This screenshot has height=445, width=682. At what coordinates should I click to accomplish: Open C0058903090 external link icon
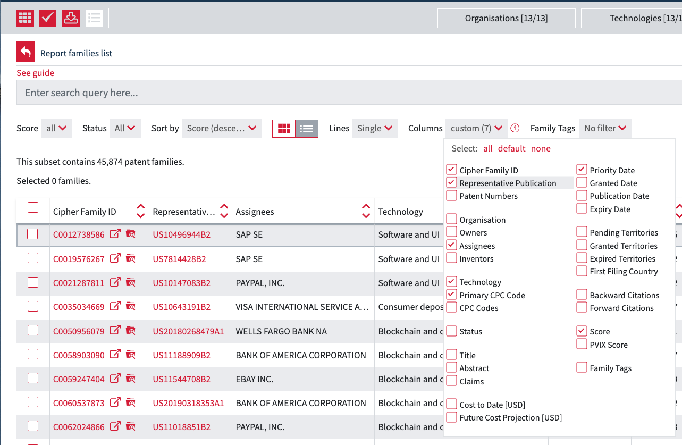coord(115,354)
